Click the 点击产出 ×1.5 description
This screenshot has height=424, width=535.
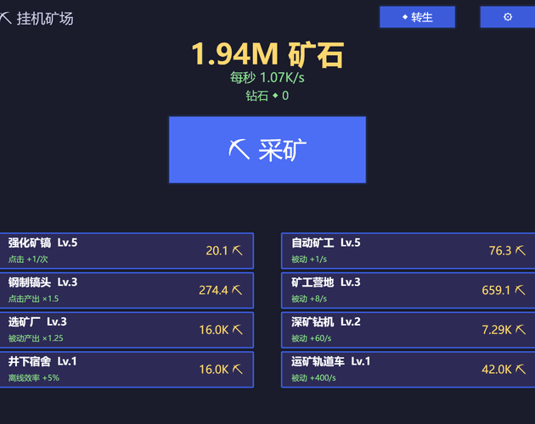(x=33, y=298)
